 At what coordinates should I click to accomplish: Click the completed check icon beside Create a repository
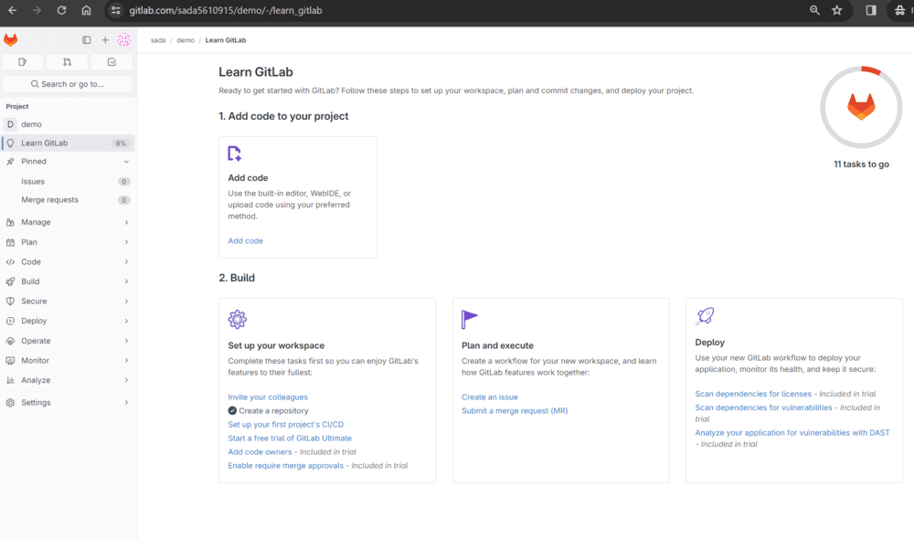pos(232,410)
